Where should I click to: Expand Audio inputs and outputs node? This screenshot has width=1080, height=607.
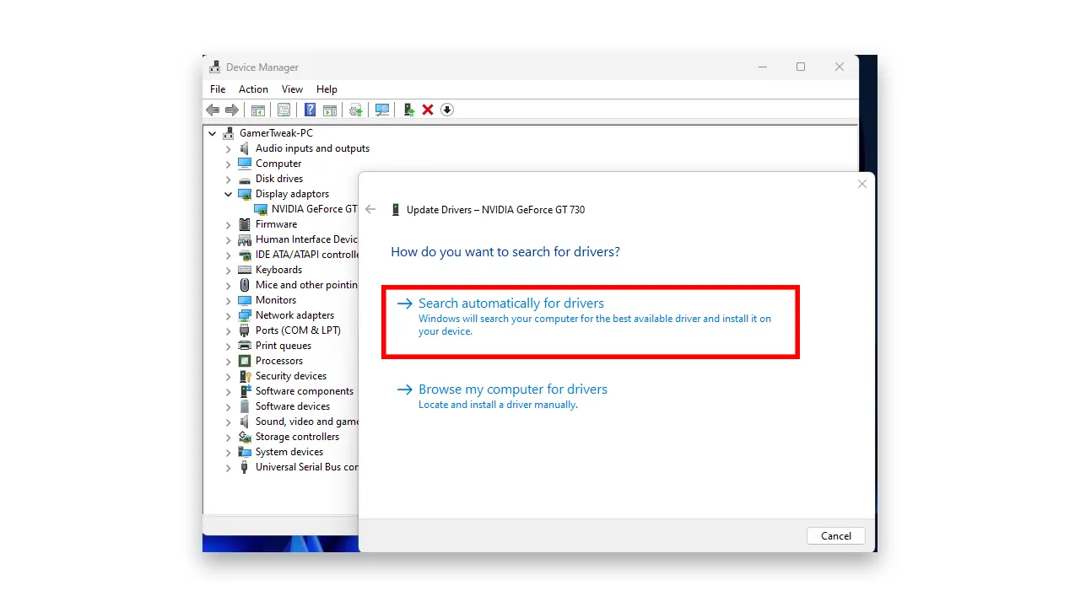coord(228,148)
